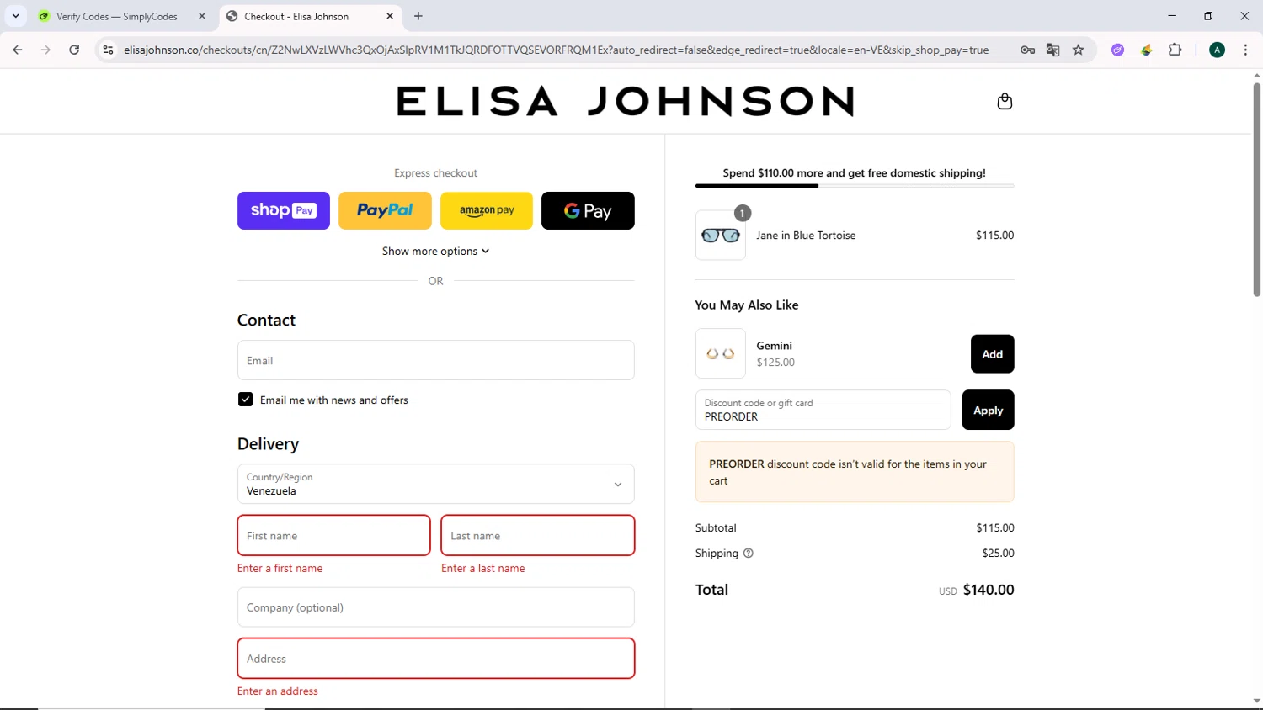
Task: Click the green-yellow extension icon
Action: tap(1146, 50)
